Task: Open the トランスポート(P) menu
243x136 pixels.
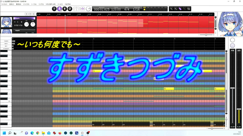Action: [51, 4]
